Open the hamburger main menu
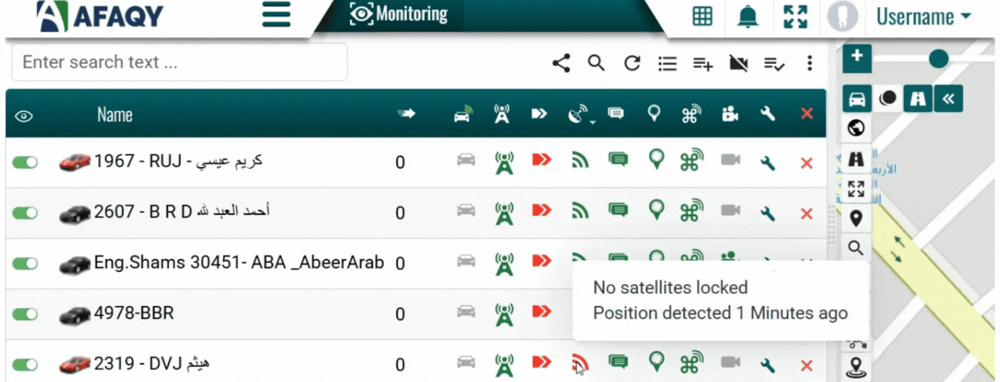The image size is (1000, 382). pos(276,15)
